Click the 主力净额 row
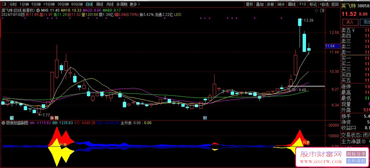This screenshot has width=370, height=168. click(x=356, y=142)
